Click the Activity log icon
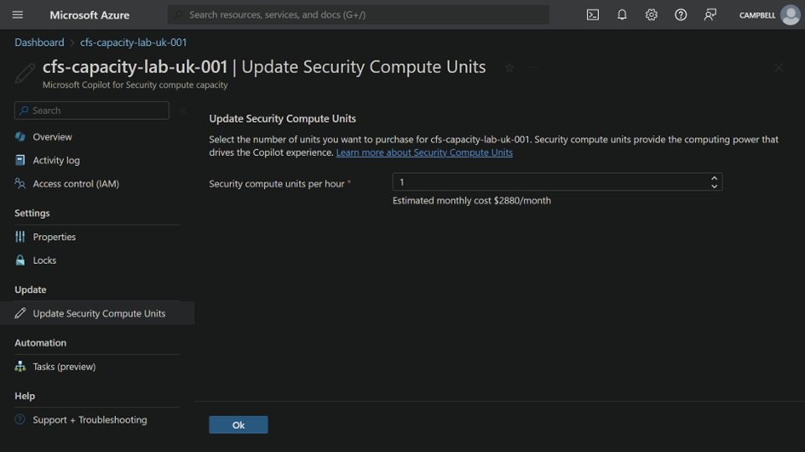 pos(20,160)
